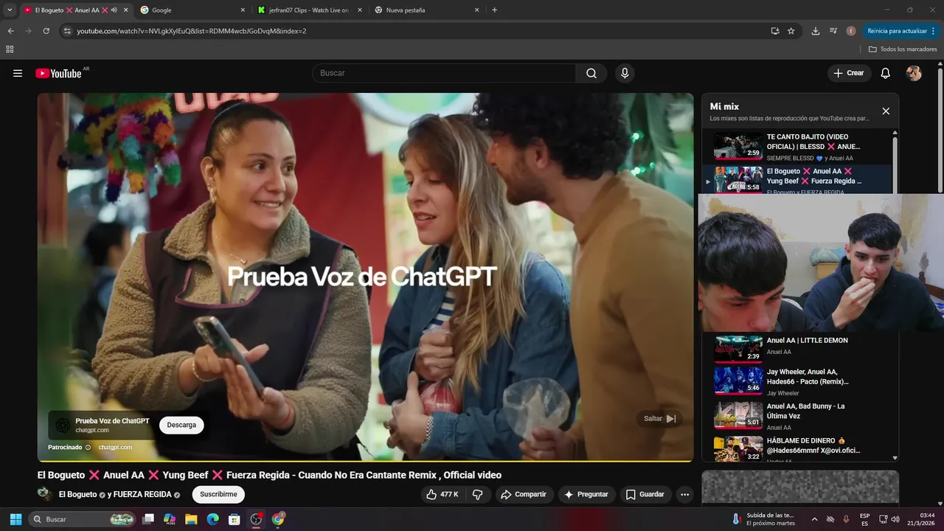This screenshot has width=944, height=531.
Task: Click Reinicia para actualizar
Action: click(897, 31)
